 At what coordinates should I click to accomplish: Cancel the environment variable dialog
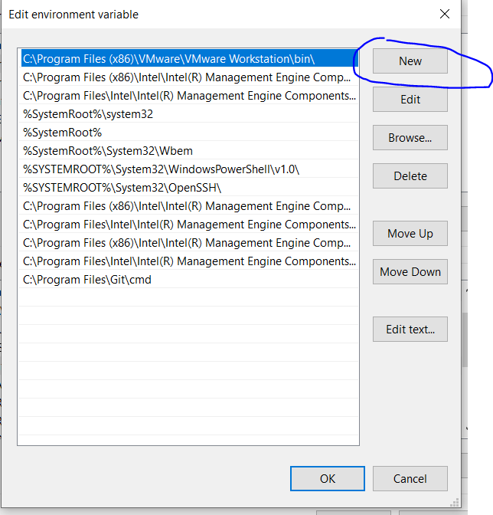pyautogui.click(x=410, y=479)
